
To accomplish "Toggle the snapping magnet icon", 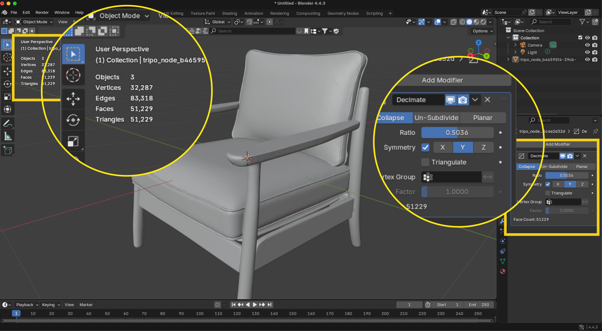I will [x=249, y=22].
